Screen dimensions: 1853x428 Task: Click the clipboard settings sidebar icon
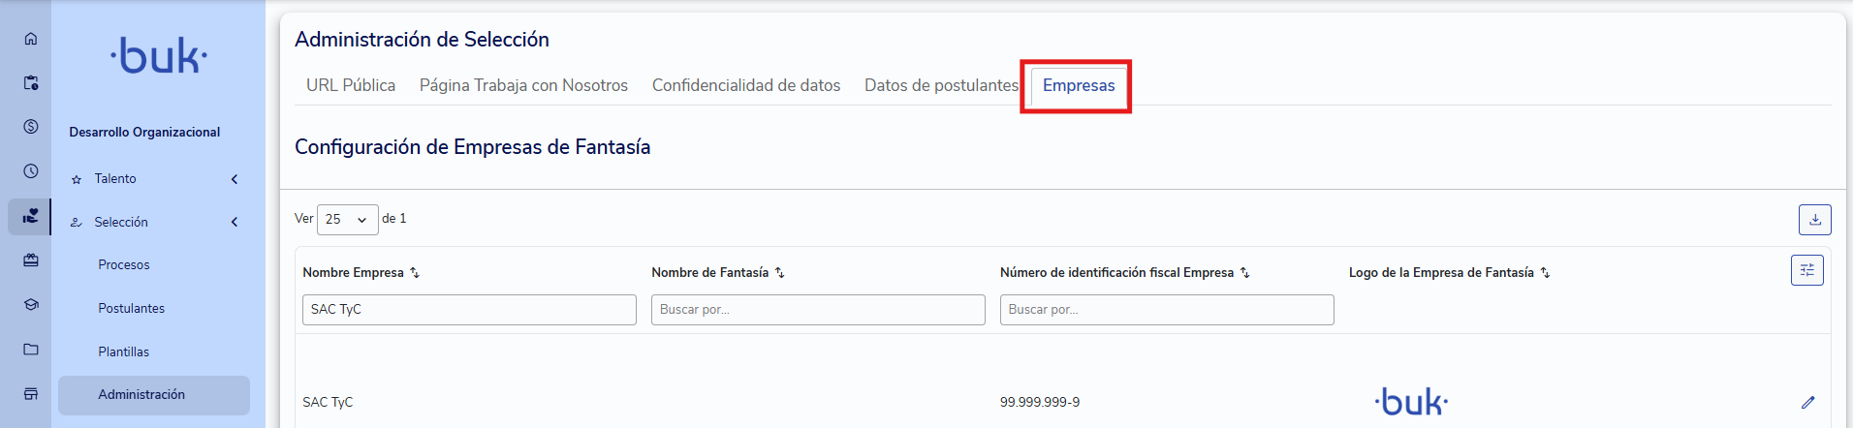(31, 83)
